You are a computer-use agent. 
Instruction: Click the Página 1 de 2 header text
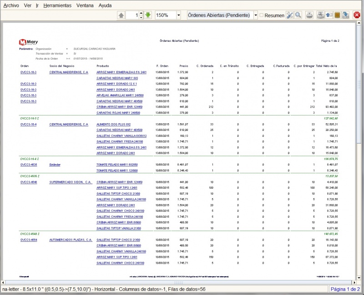pos(330,41)
